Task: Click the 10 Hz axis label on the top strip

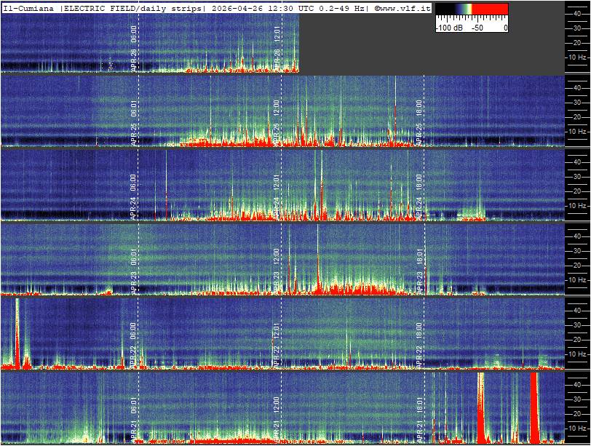Action: point(577,57)
